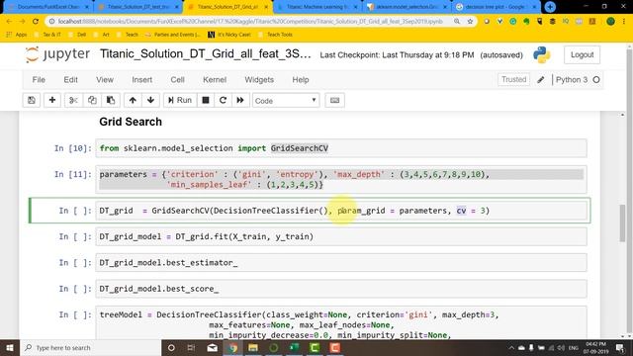Open the File menu

coord(39,80)
